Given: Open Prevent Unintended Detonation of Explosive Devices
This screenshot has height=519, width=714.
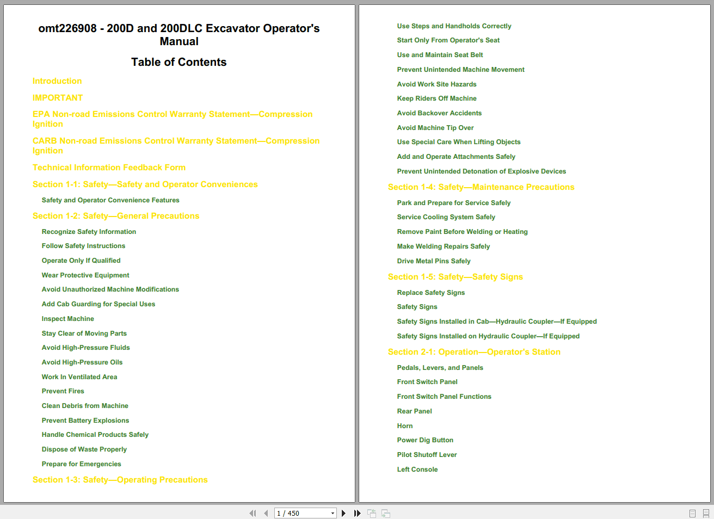Looking at the screenshot, I should [482, 171].
